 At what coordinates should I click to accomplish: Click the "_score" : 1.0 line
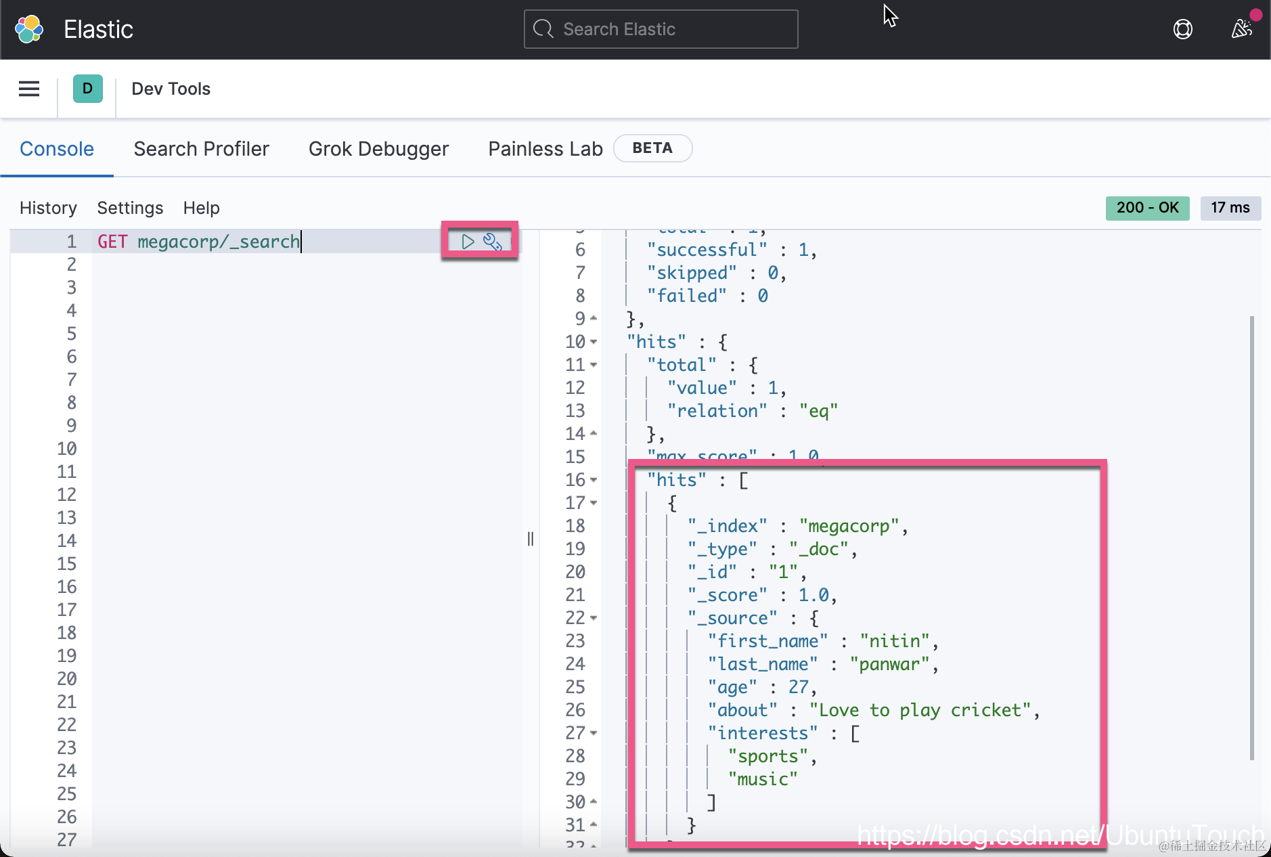tap(763, 595)
